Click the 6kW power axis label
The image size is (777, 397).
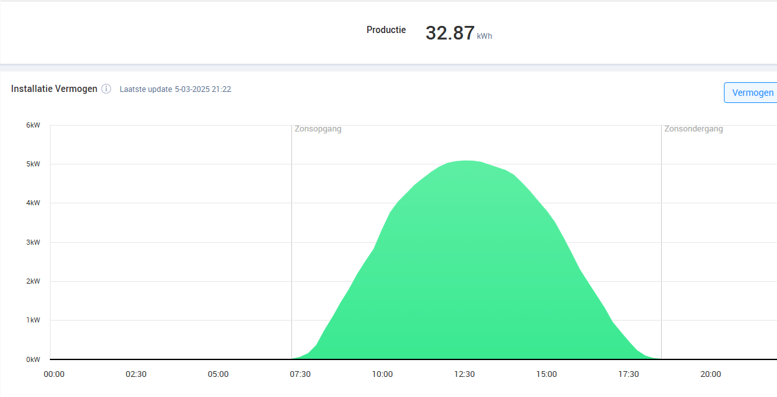[33, 126]
